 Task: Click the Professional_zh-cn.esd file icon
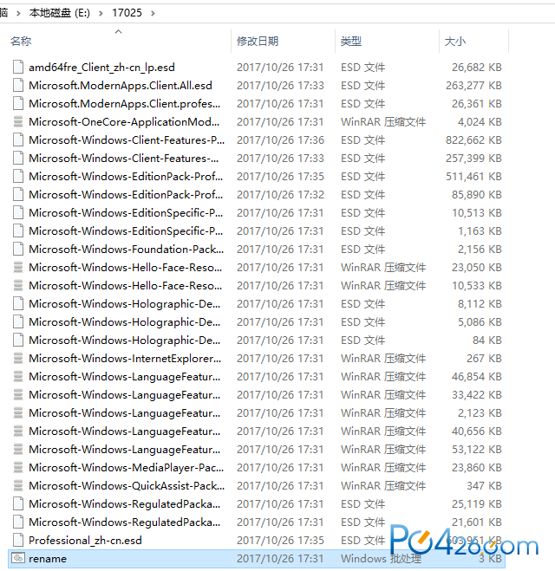(18, 540)
